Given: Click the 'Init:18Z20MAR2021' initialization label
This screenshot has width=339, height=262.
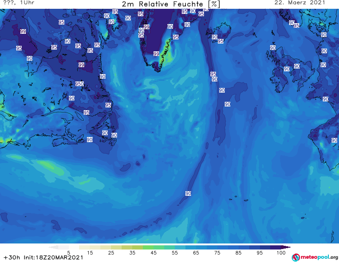Looking at the screenshot, I should [x=53, y=257].
